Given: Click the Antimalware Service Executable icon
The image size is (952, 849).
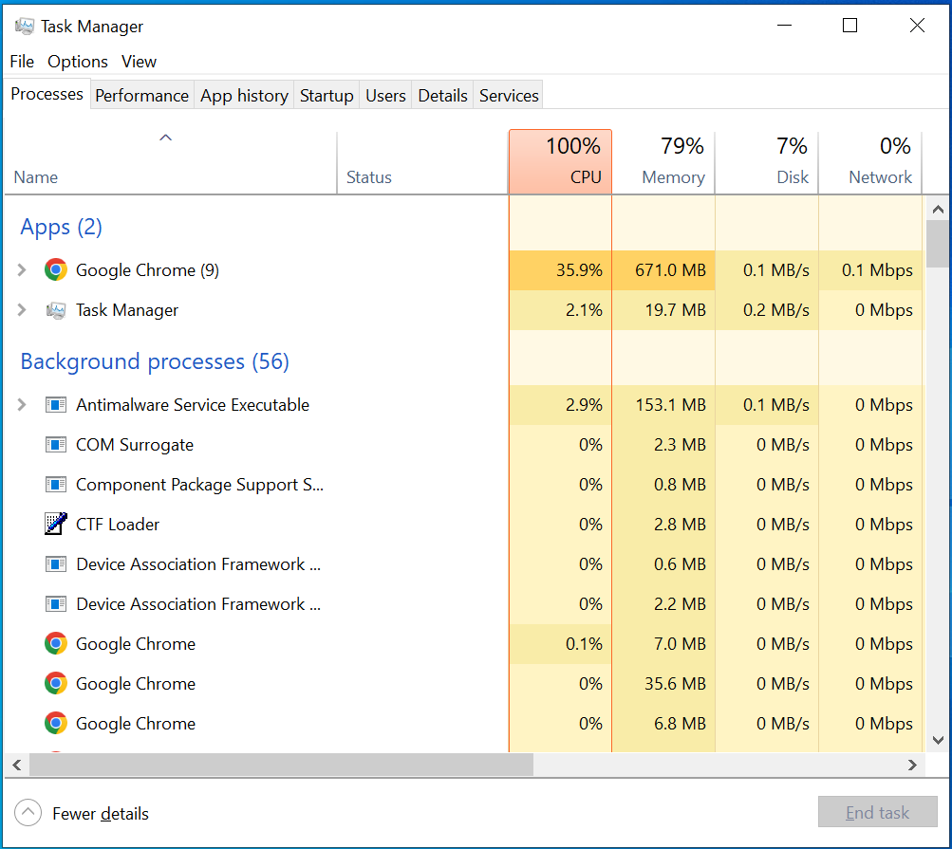Looking at the screenshot, I should [56, 405].
